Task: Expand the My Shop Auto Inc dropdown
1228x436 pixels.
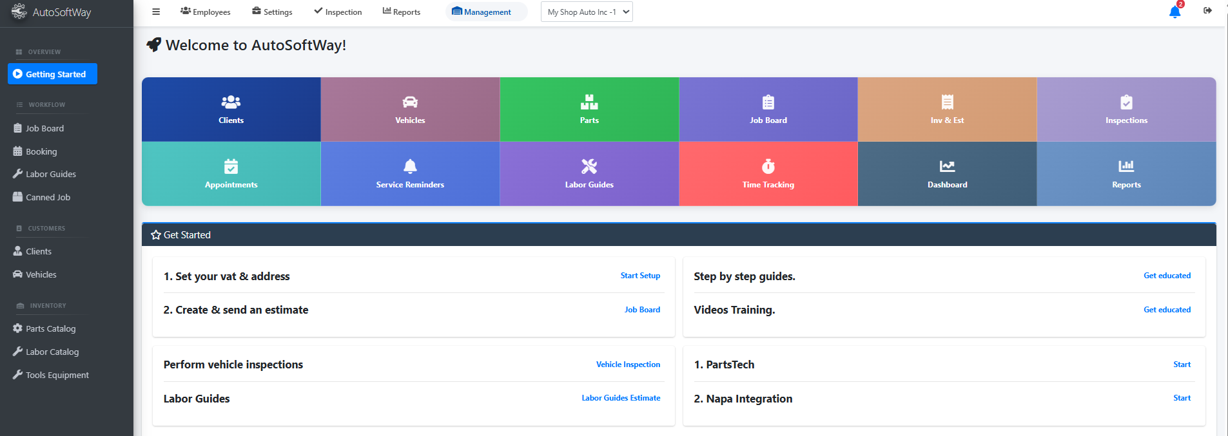Action: pos(587,12)
